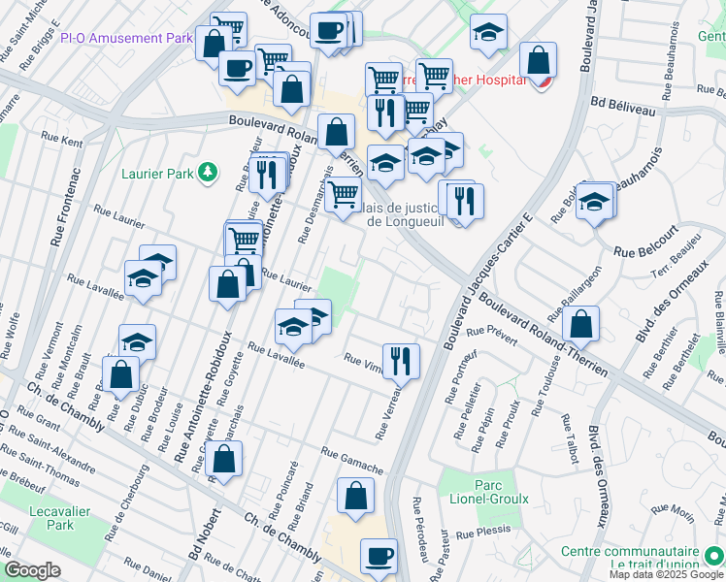Image resolution: width=726 pixels, height=582 pixels.
Task: Select the coffee cup marker below PI-O Amusement Park label
Action: coord(237,70)
